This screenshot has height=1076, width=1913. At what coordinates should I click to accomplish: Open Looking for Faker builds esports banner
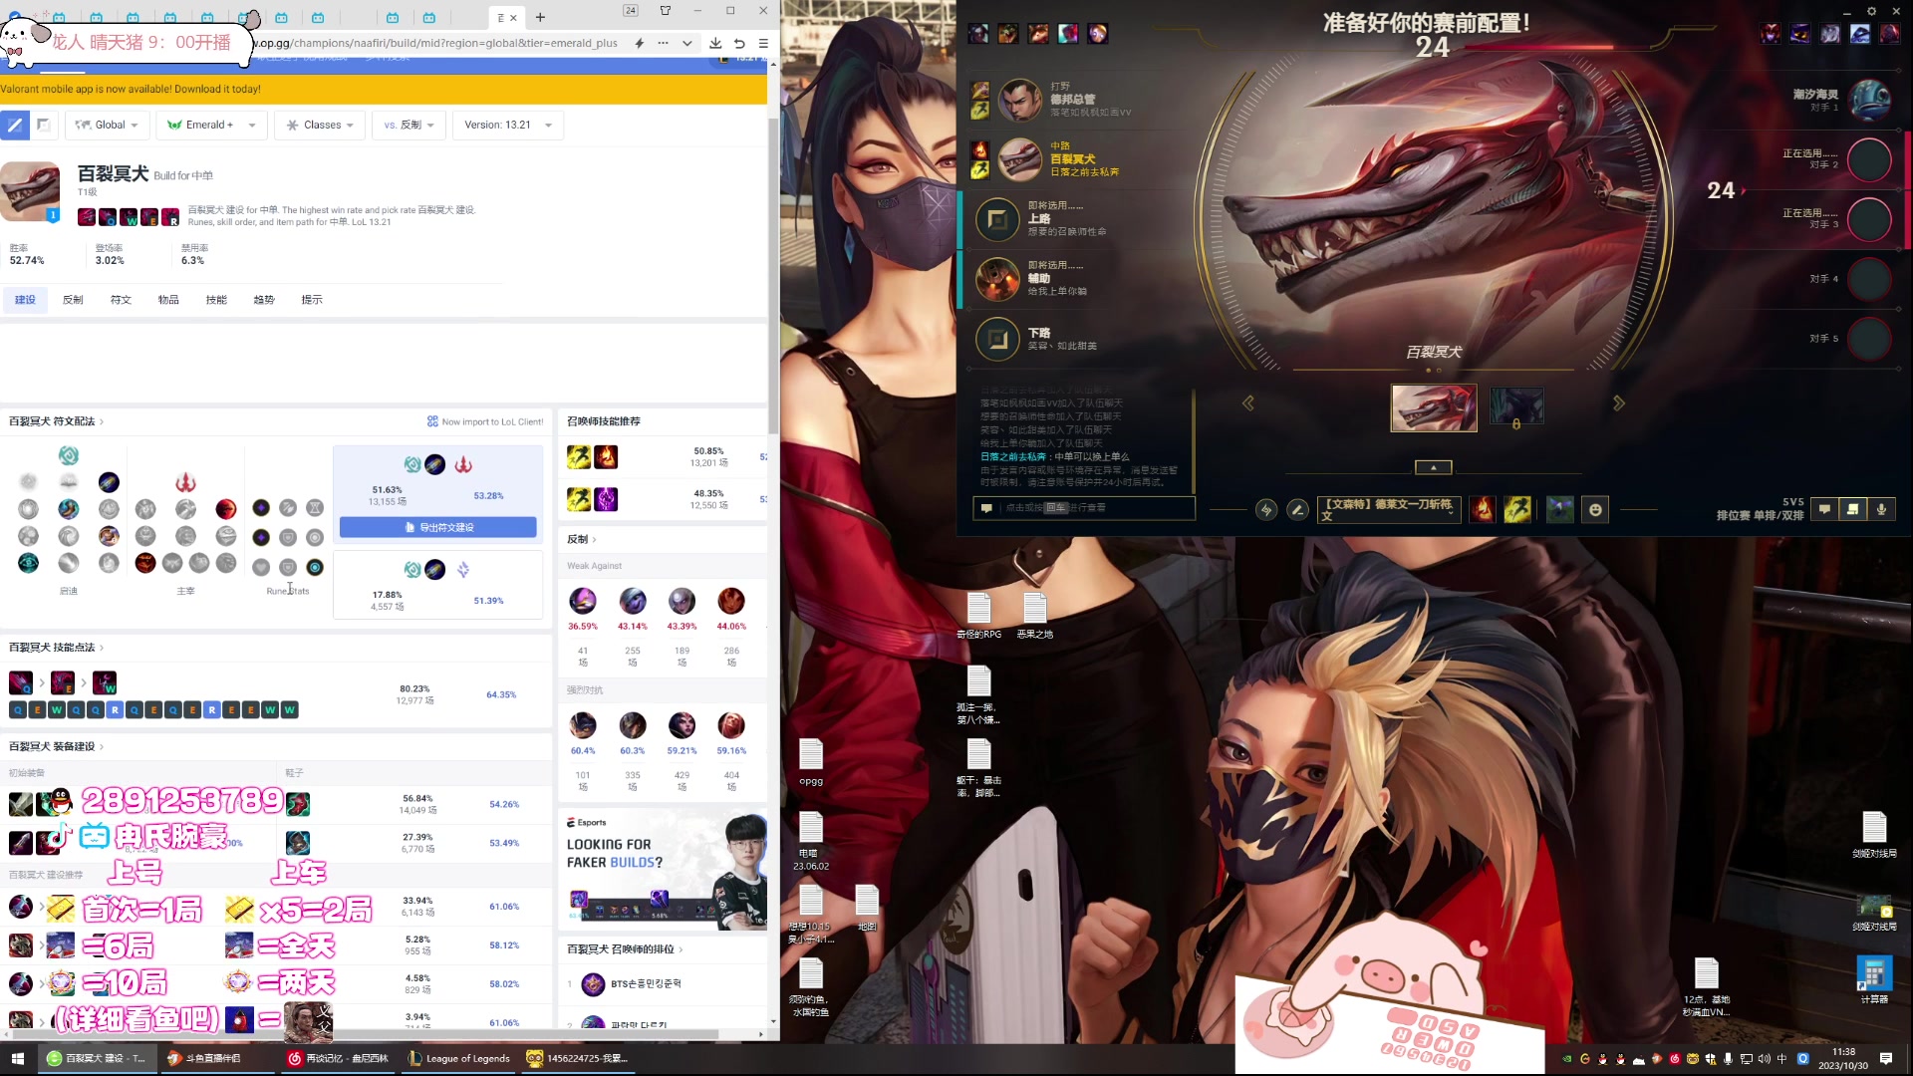click(663, 870)
